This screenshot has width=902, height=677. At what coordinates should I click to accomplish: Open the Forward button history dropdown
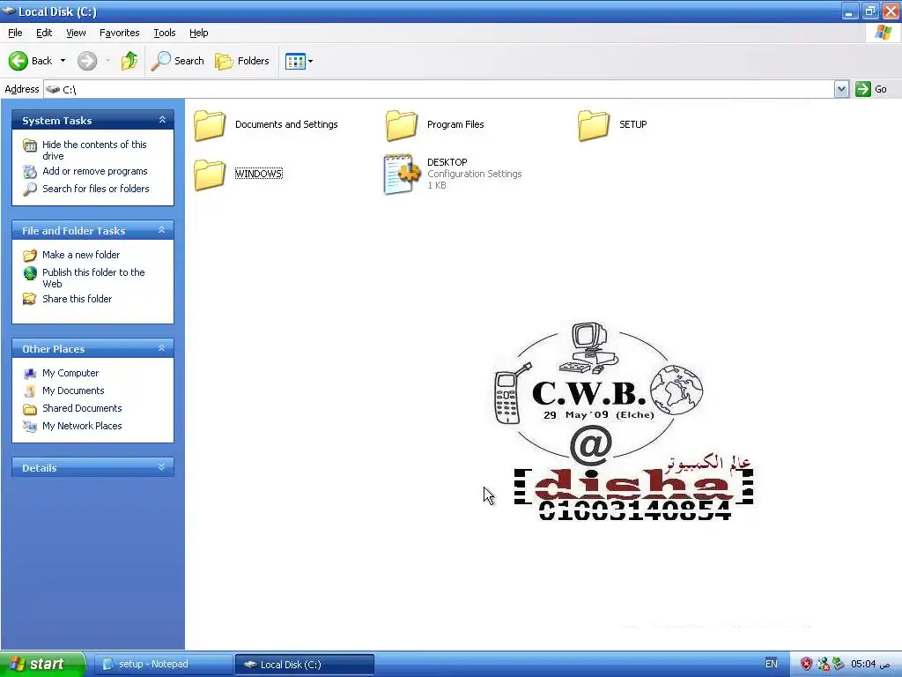point(107,61)
